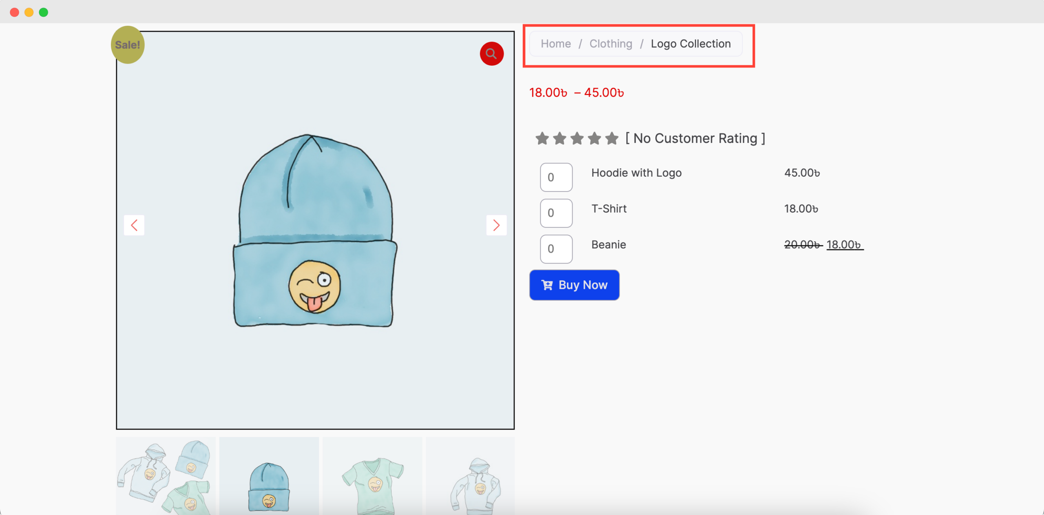
Task: Click the quantity input field for Hoodie
Action: click(555, 177)
